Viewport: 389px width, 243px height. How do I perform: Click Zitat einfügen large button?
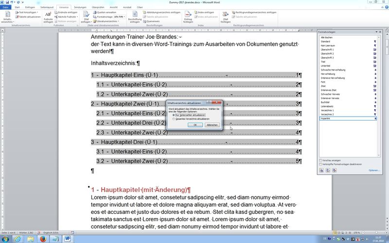click(x=86, y=17)
